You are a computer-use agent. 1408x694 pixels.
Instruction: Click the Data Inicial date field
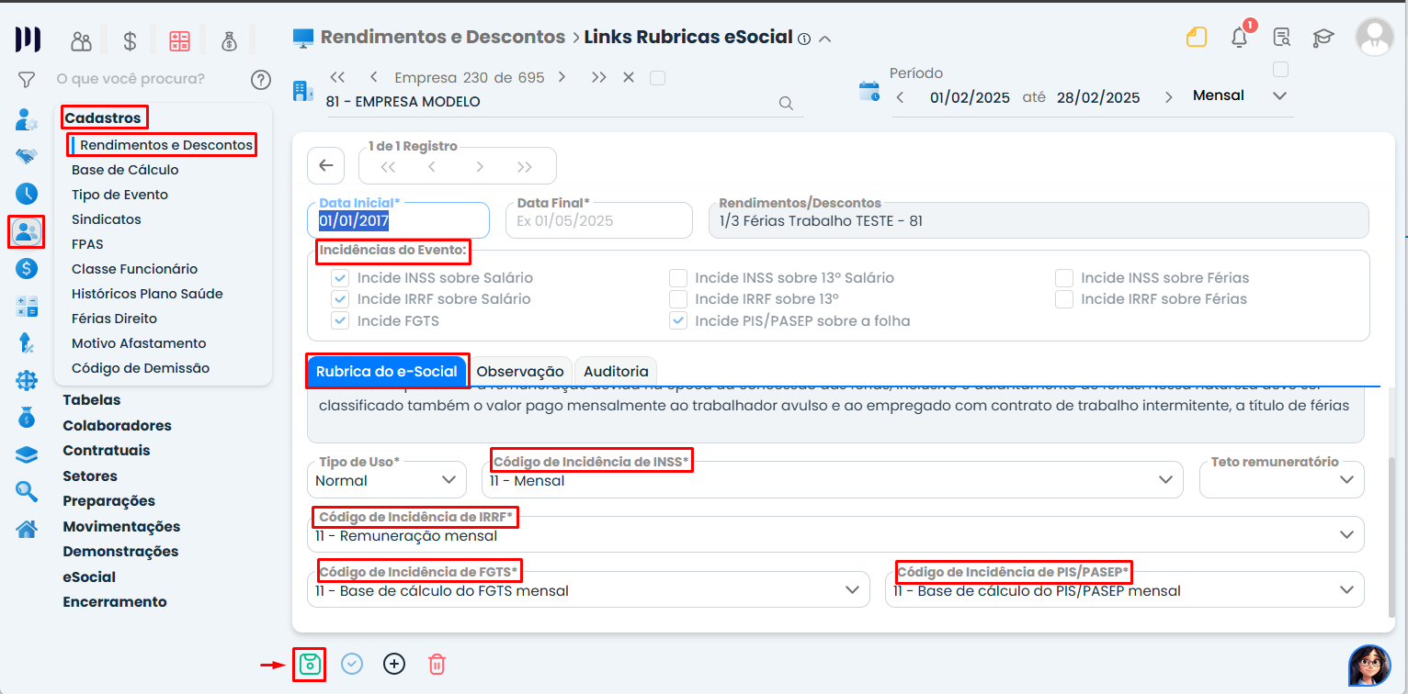[398, 220]
